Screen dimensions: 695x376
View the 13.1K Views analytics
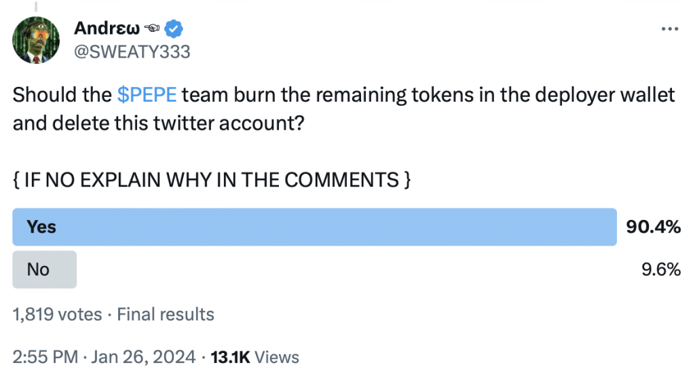pos(255,357)
